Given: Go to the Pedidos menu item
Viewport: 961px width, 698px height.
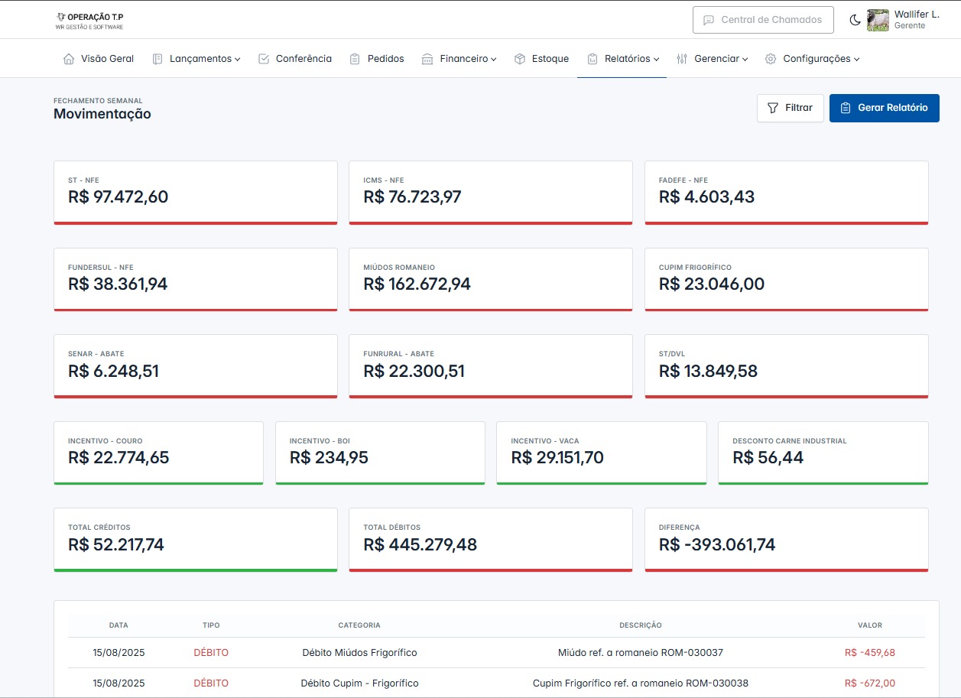Looking at the screenshot, I should (385, 59).
